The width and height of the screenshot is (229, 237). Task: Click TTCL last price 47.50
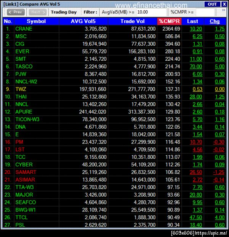tap(196, 218)
